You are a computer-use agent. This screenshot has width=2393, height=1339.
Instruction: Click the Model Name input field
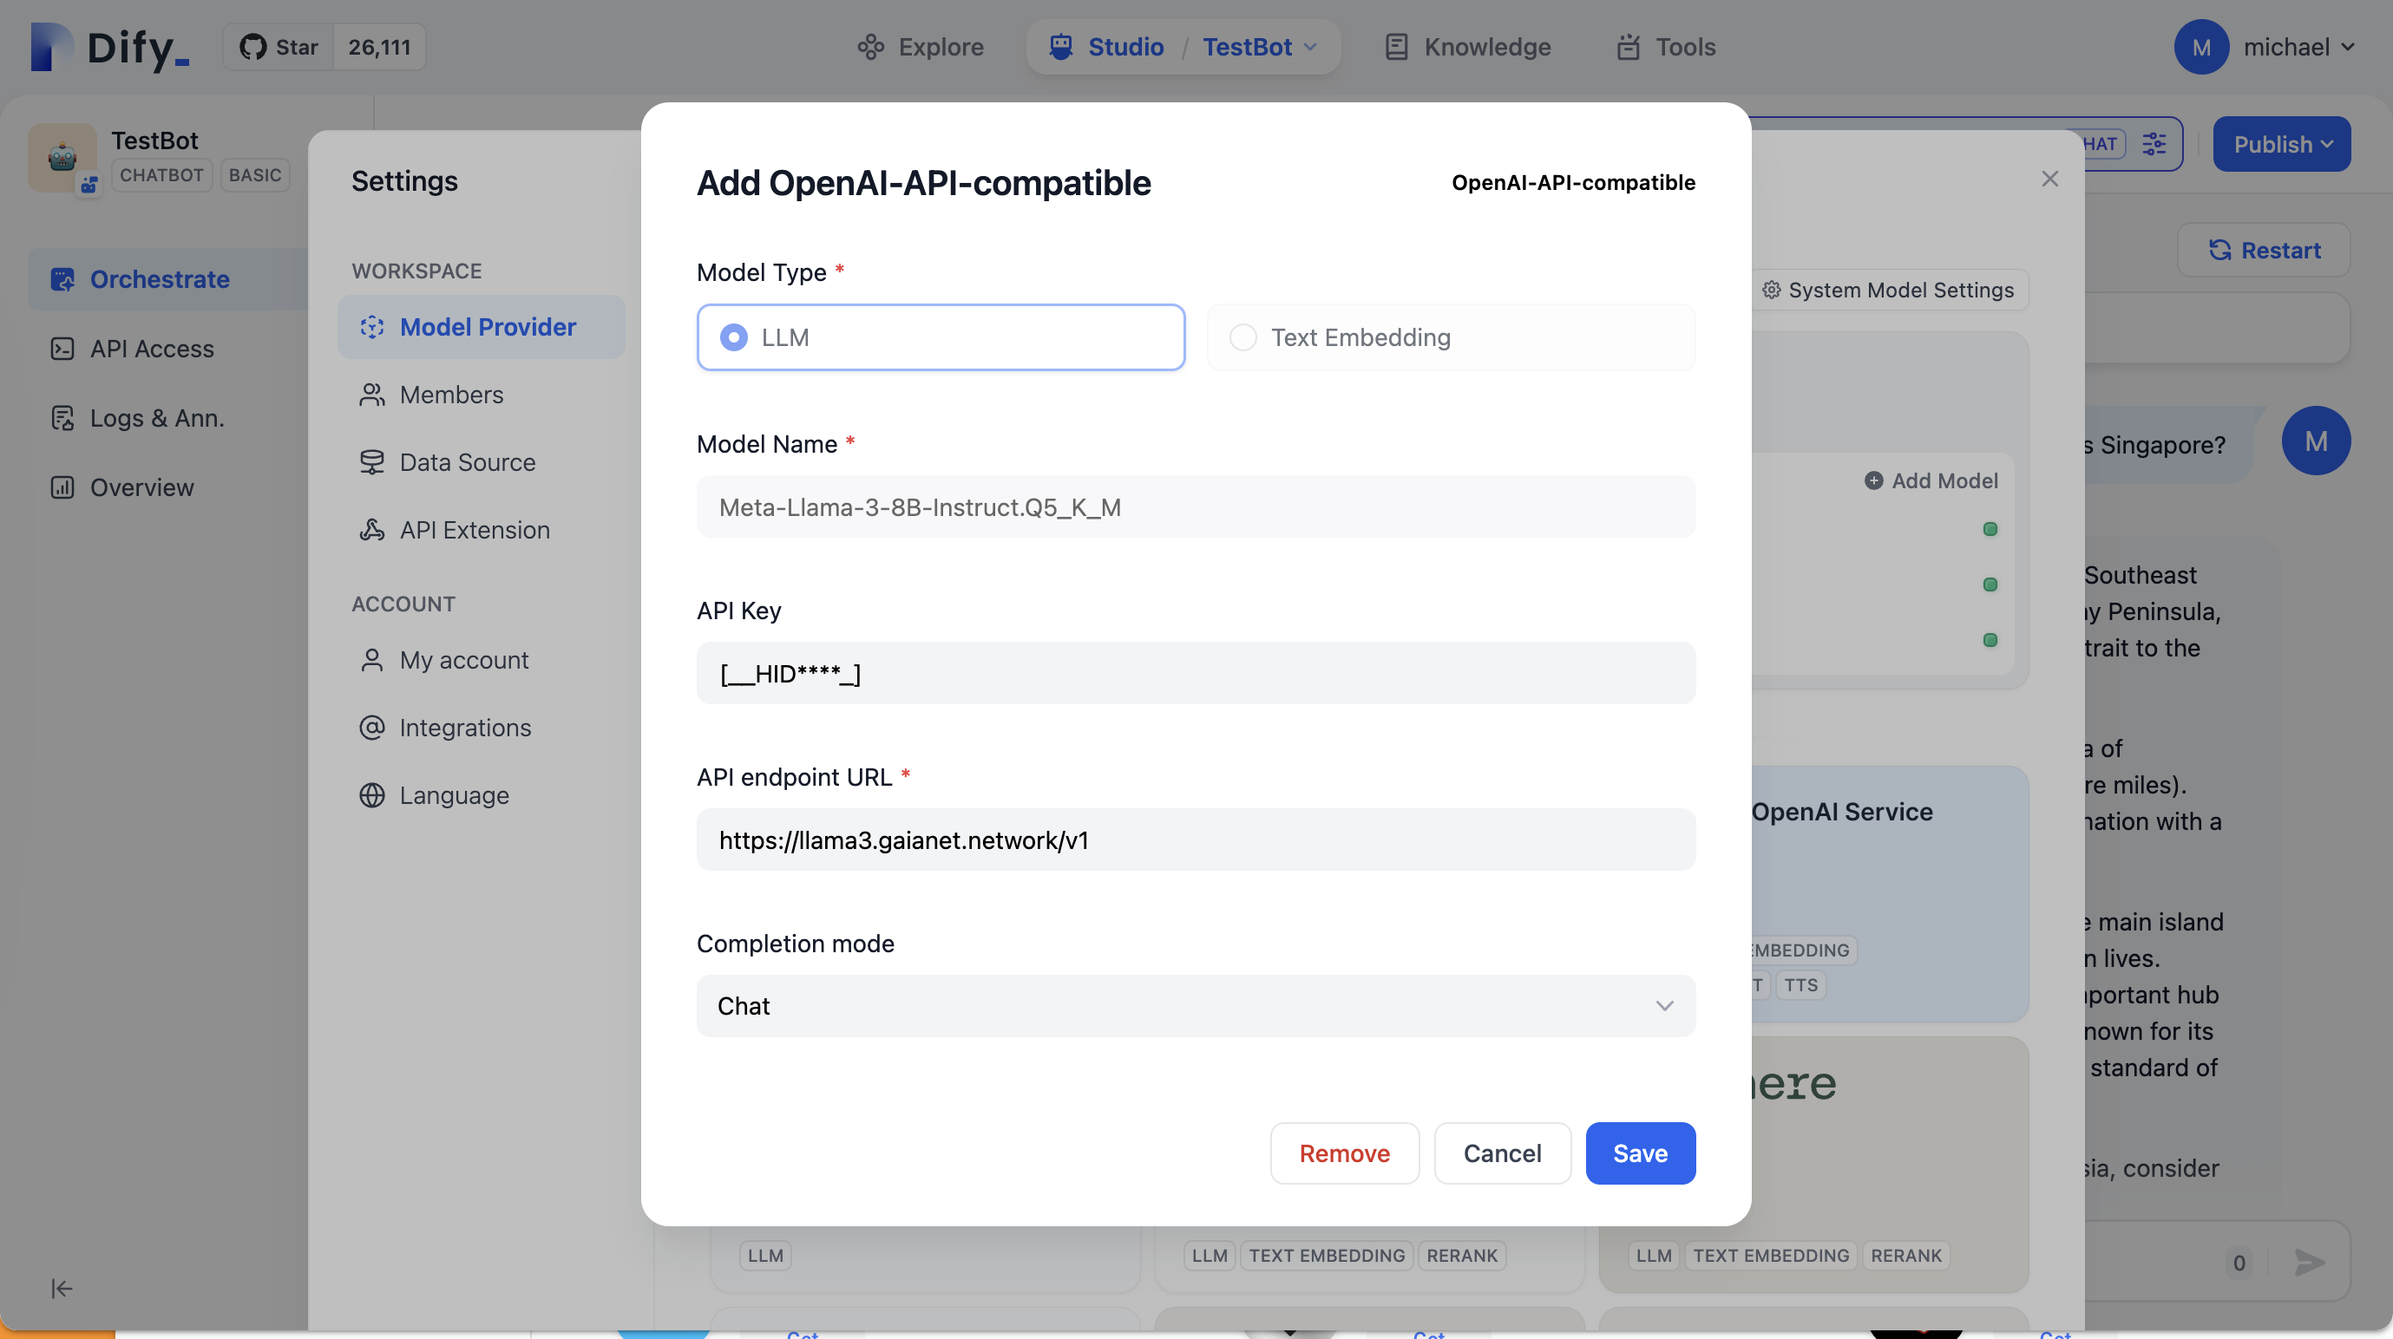1195,505
